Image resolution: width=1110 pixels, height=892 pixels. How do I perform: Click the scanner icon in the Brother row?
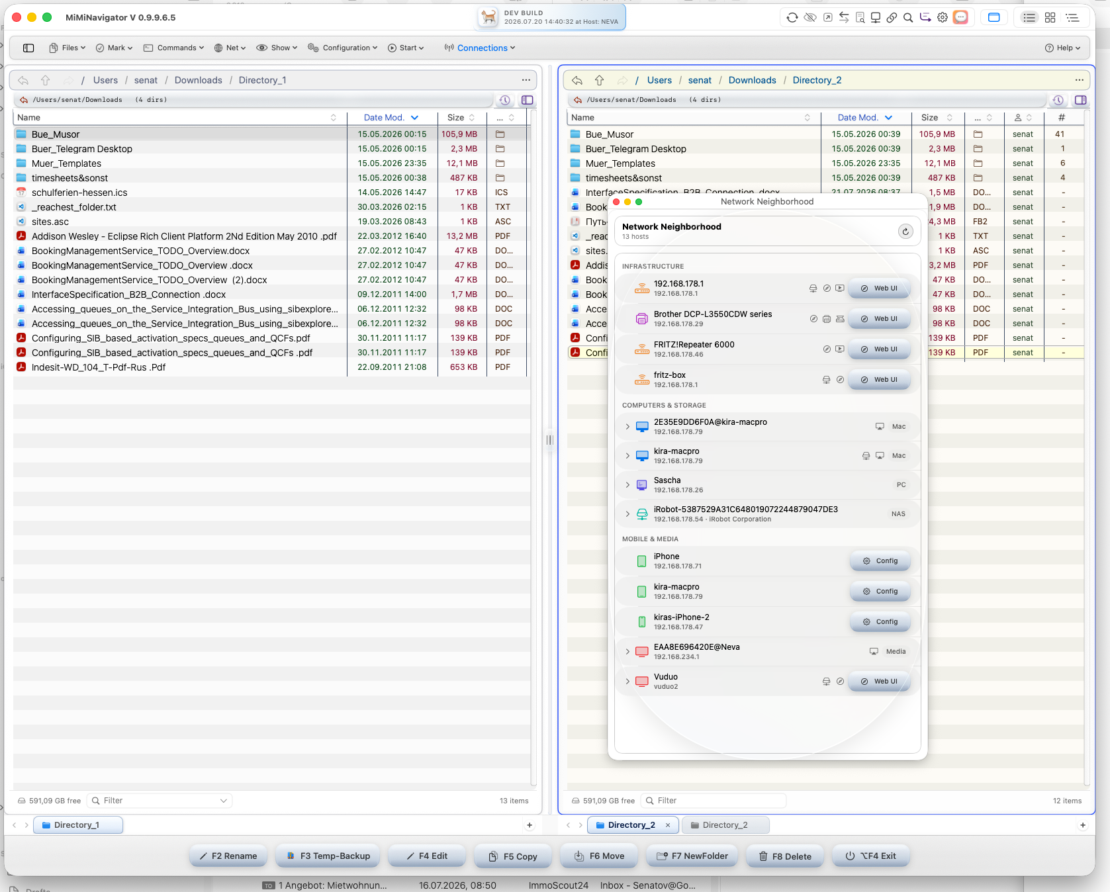pos(840,319)
